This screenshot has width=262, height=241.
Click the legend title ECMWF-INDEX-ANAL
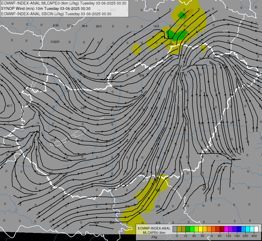click(x=154, y=228)
